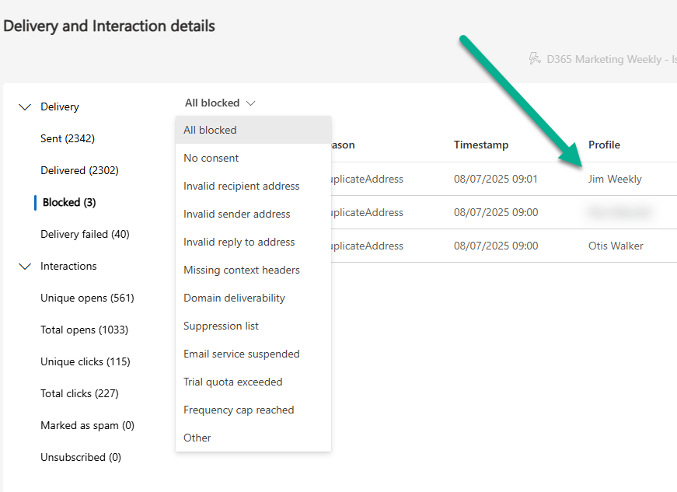The image size is (677, 492).
Task: Choose Other in the blocked filter
Action: (x=197, y=438)
